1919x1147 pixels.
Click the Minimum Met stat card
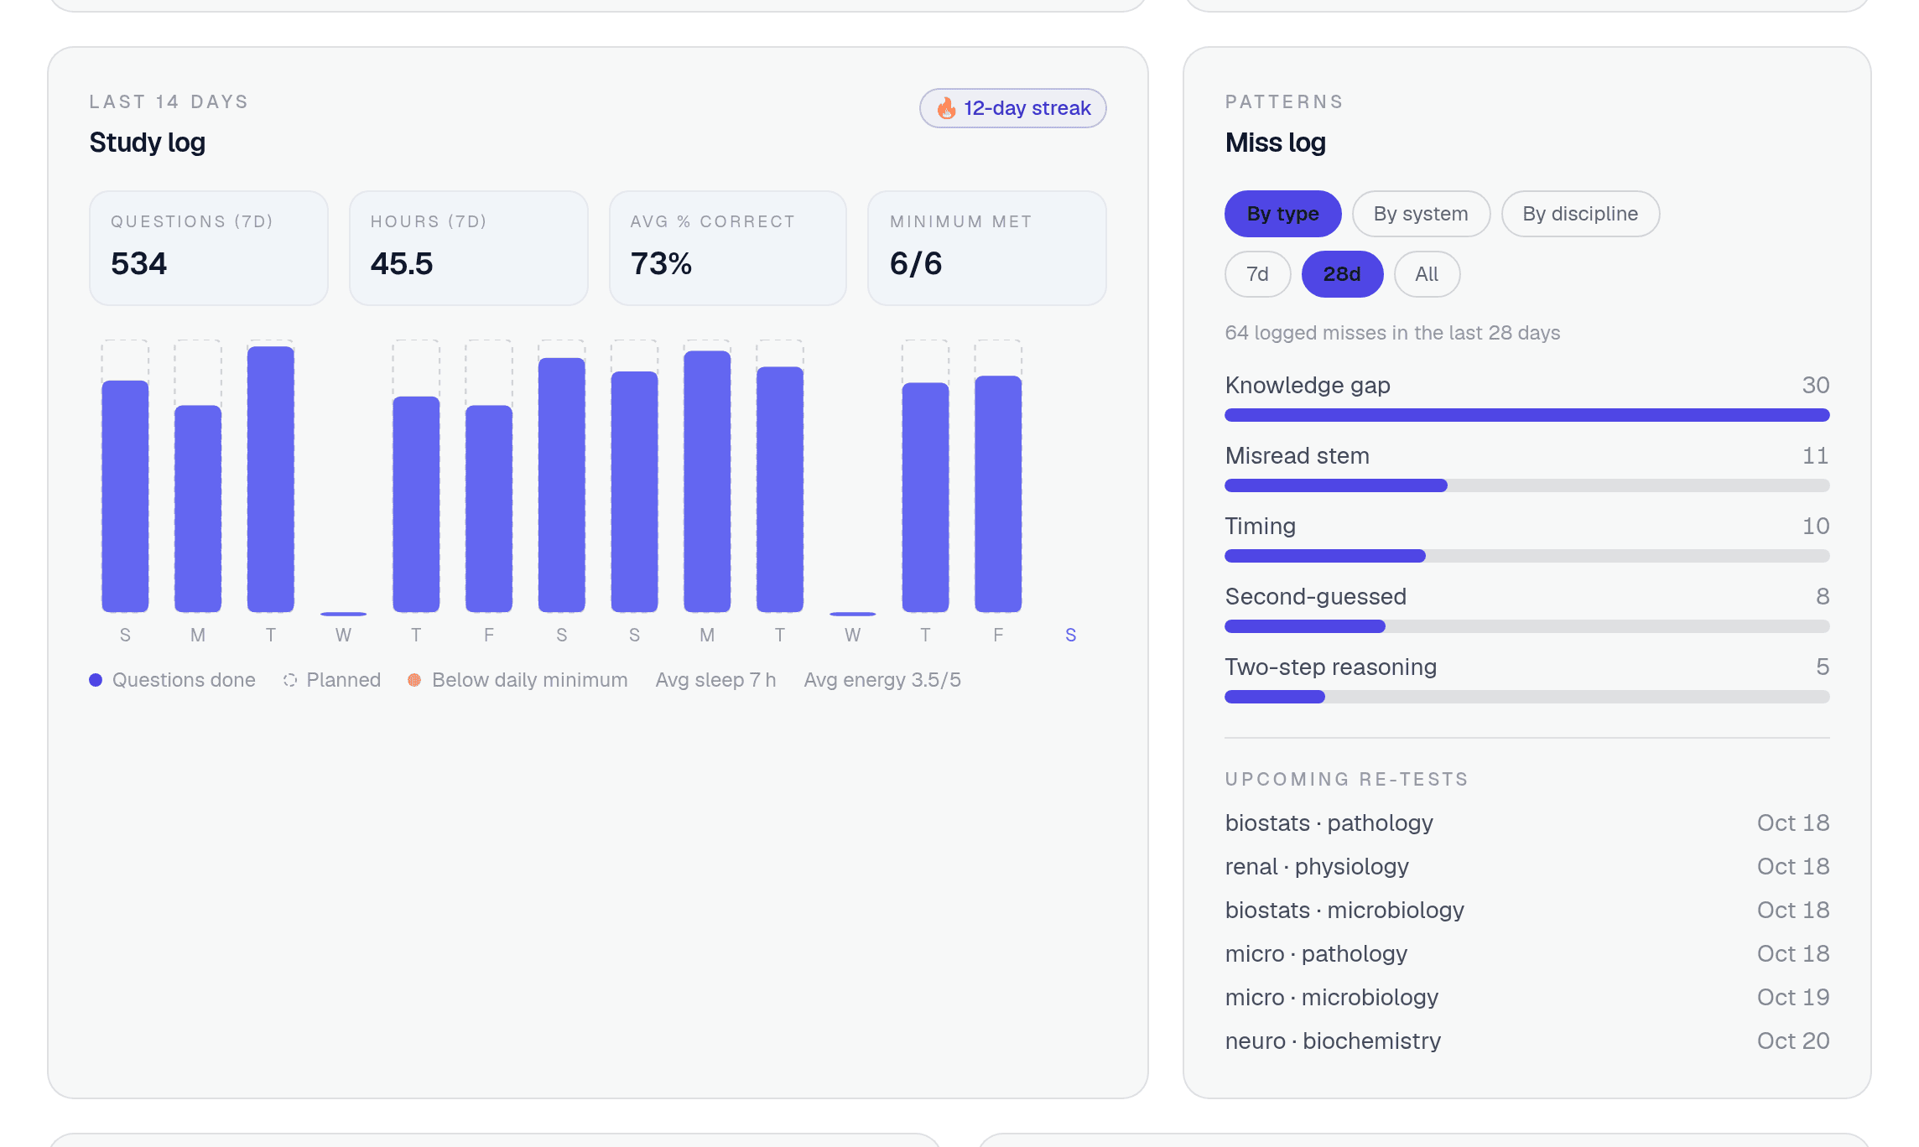[x=987, y=248]
